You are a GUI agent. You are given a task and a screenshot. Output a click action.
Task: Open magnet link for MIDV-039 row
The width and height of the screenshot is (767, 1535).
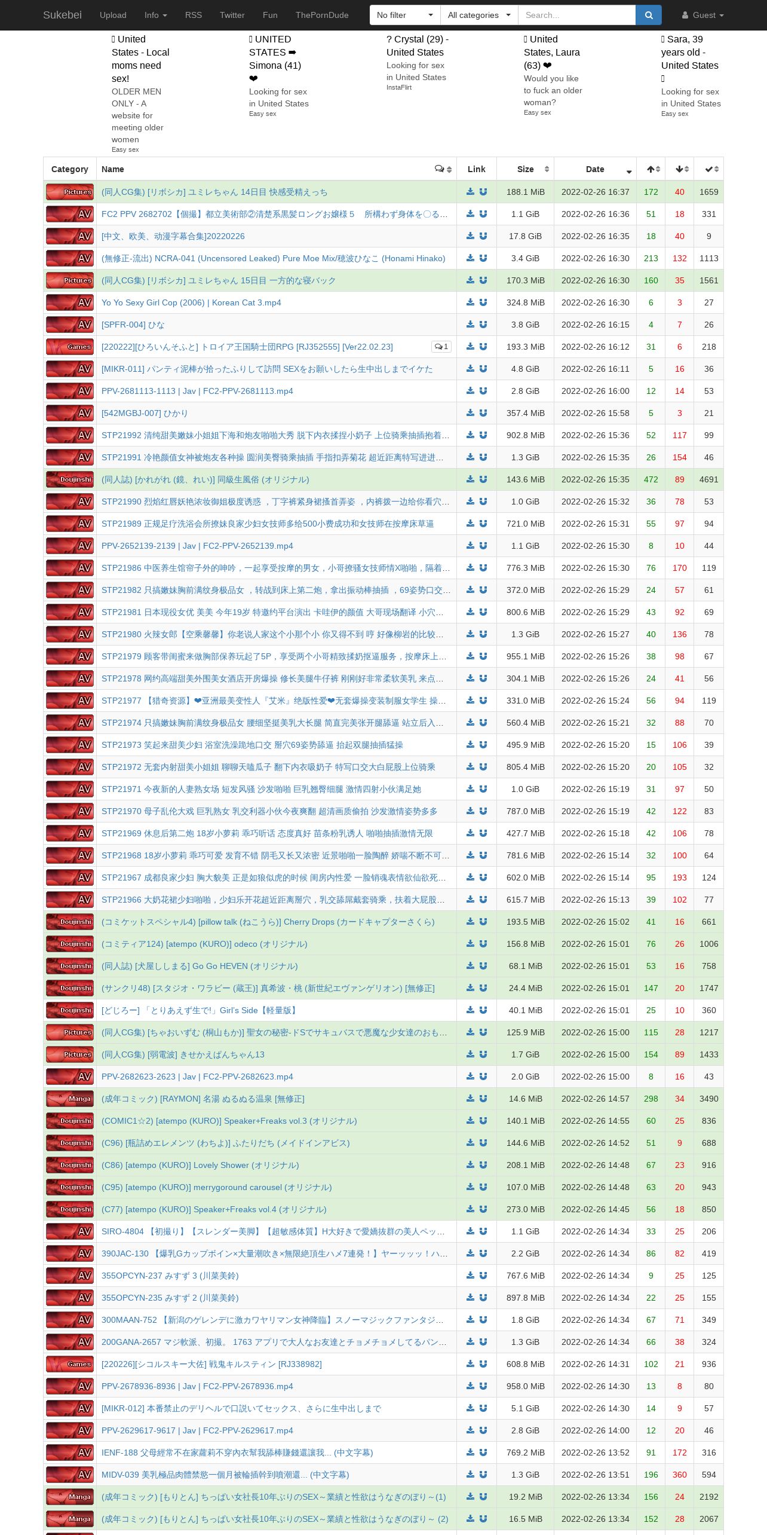point(483,1475)
